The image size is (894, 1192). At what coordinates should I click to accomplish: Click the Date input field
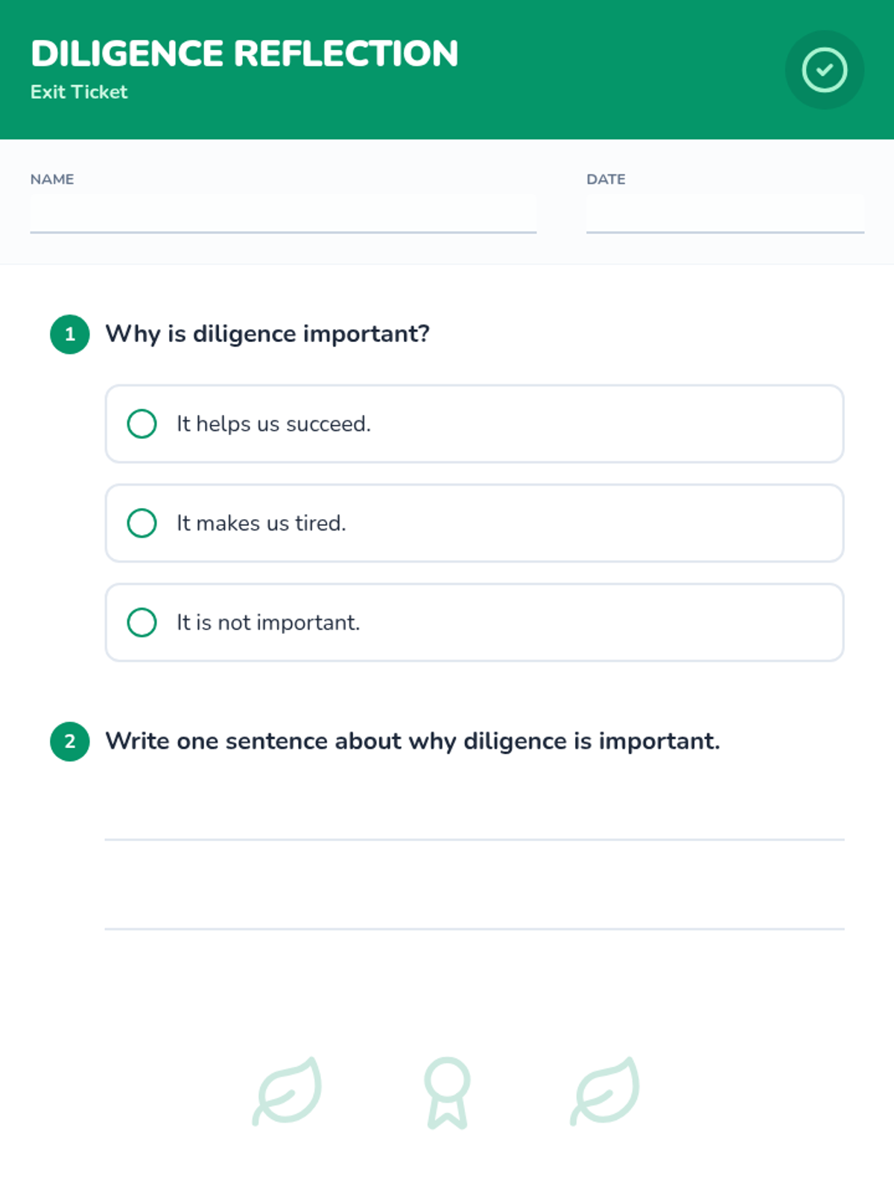point(725,214)
